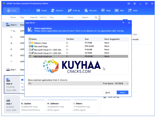Click the Partition column header
This screenshot has height=118, width=156.
(x=70, y=39)
